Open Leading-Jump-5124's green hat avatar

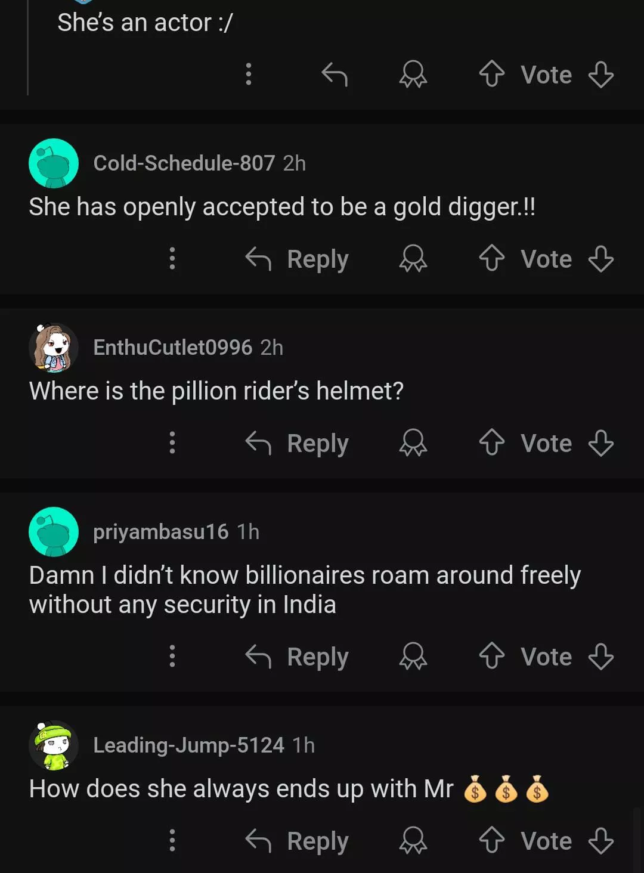[x=54, y=745]
